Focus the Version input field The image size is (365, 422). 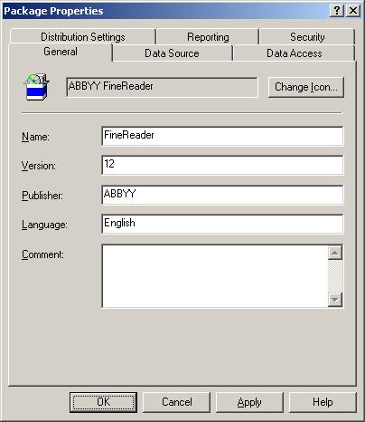[222, 165]
